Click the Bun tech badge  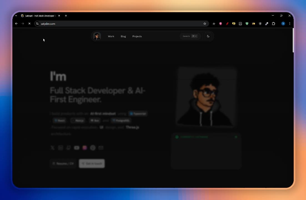pos(95,121)
